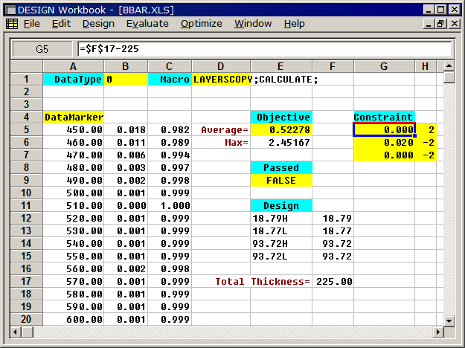Open the Optimize menu

point(202,23)
